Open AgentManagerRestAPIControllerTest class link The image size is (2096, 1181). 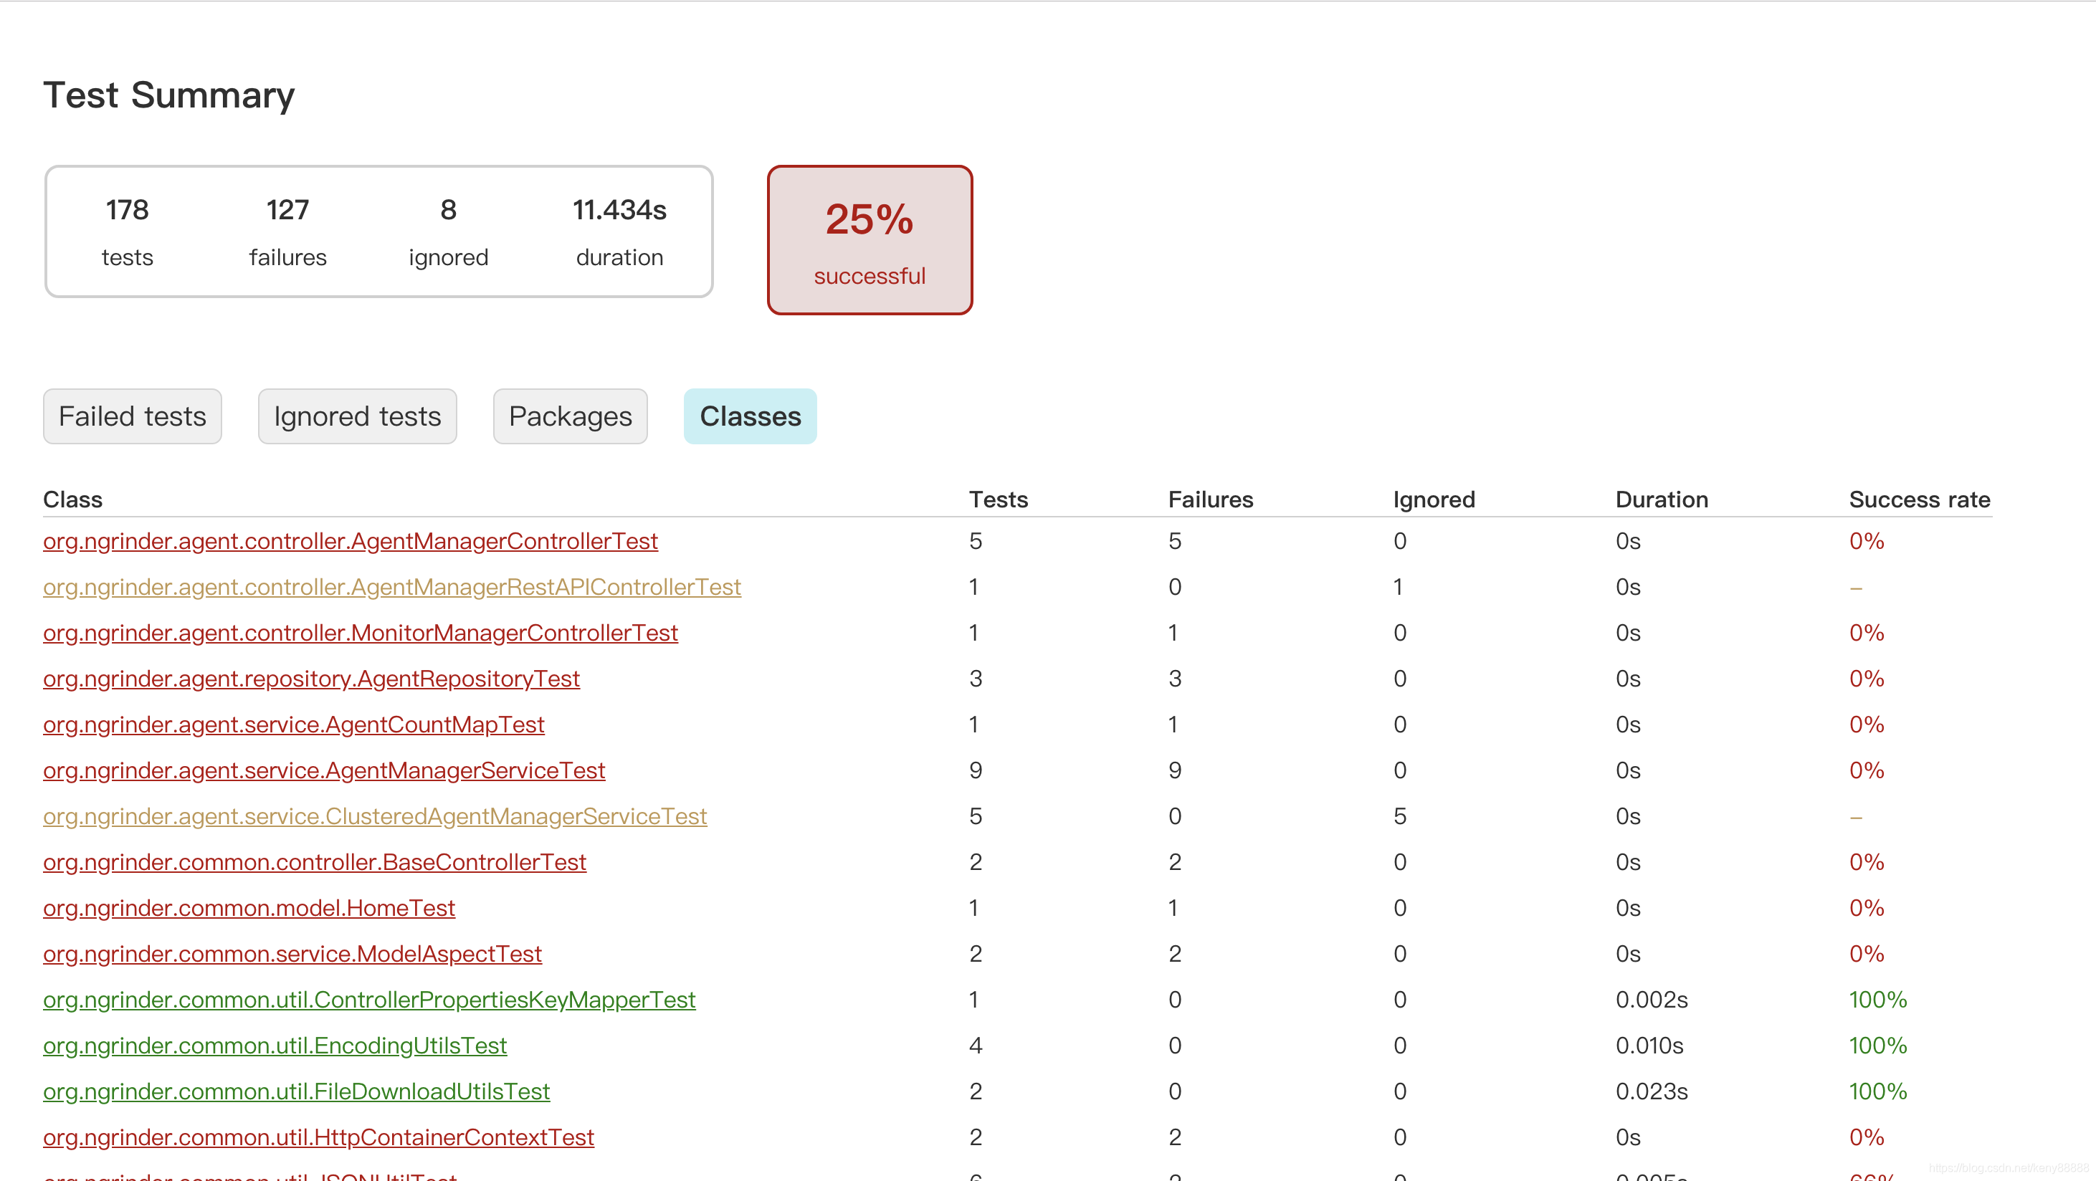pyautogui.click(x=391, y=586)
